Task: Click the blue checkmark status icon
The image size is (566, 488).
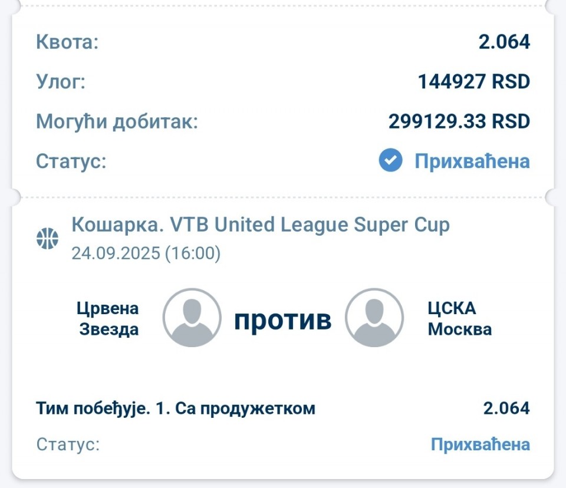Action: pos(390,160)
